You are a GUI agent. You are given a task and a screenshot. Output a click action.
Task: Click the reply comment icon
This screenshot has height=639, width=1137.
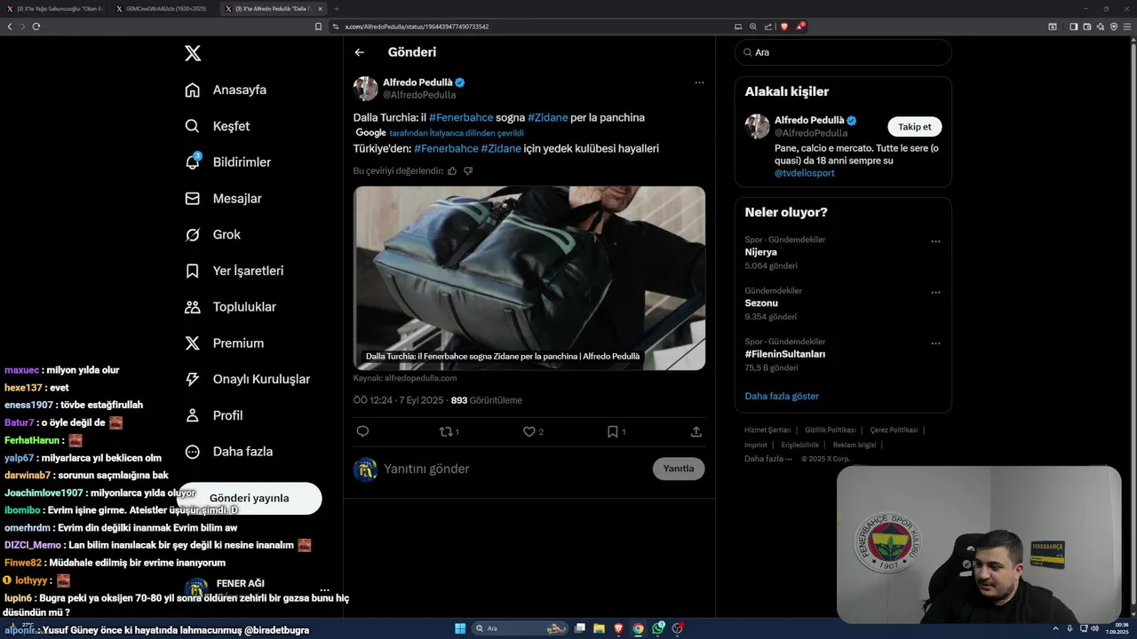[x=362, y=431]
